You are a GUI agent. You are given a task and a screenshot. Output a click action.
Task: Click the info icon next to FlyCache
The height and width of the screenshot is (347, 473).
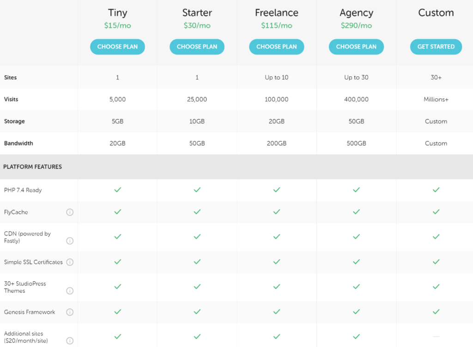[x=70, y=212]
